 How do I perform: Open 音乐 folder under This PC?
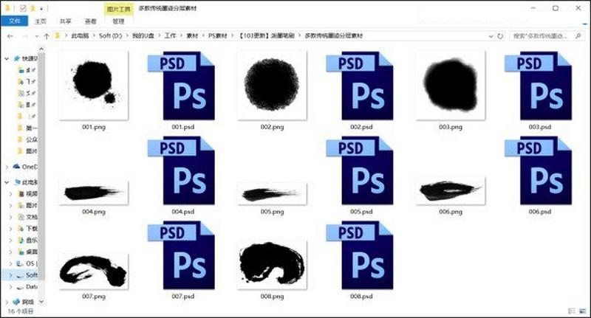coord(27,240)
